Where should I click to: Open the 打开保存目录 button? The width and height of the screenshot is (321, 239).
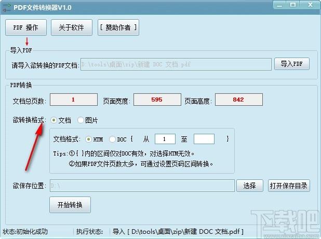[x=289, y=186]
